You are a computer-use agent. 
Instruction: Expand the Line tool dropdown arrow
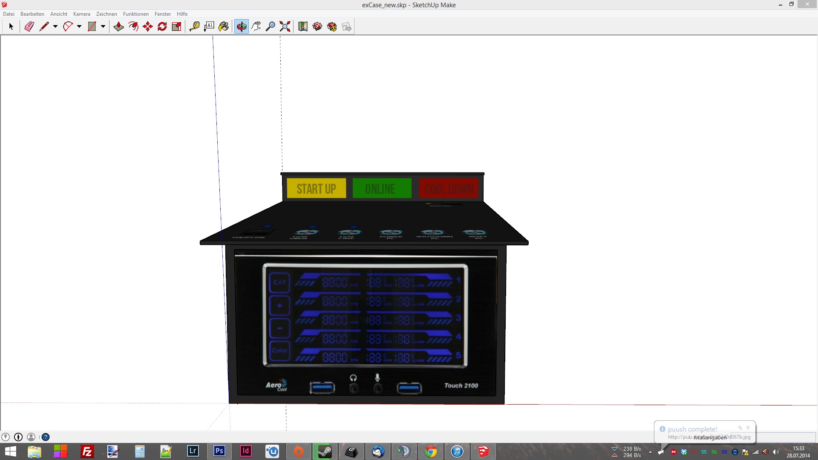coord(55,26)
